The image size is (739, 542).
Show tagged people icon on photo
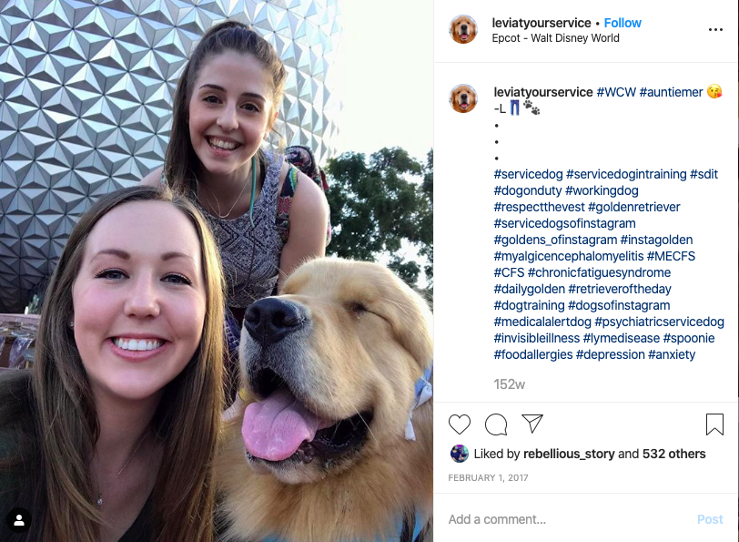19,520
